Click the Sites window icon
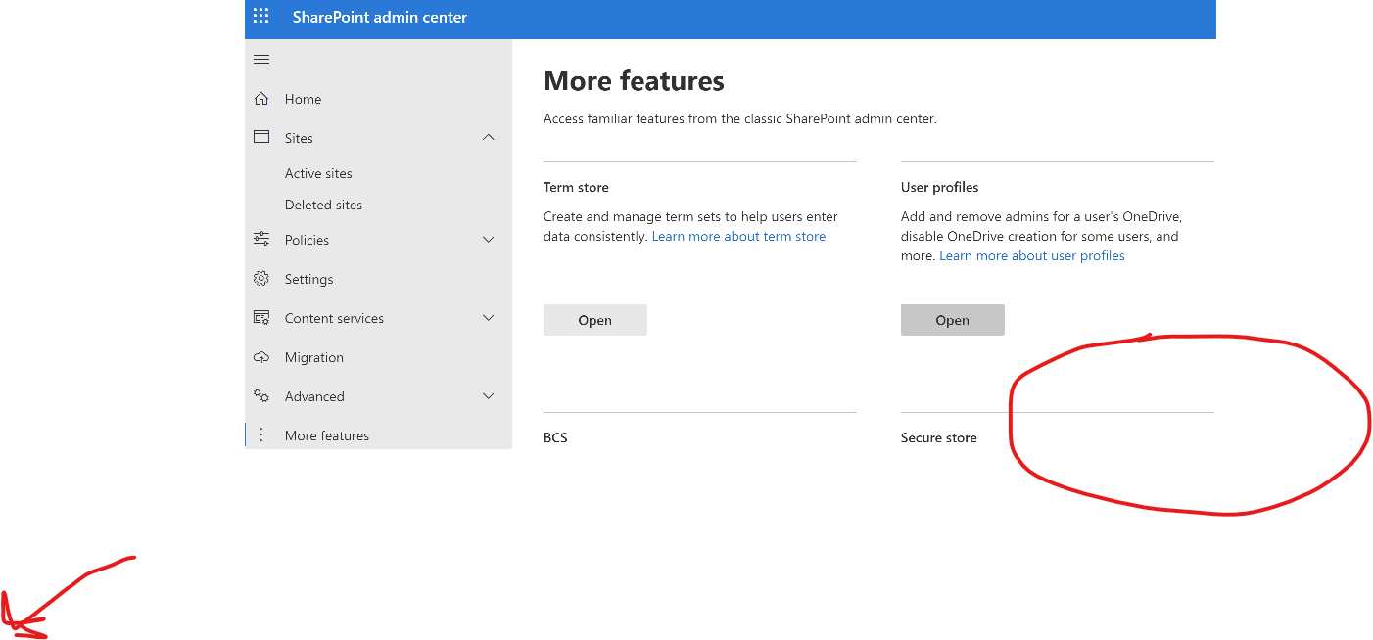 (261, 137)
